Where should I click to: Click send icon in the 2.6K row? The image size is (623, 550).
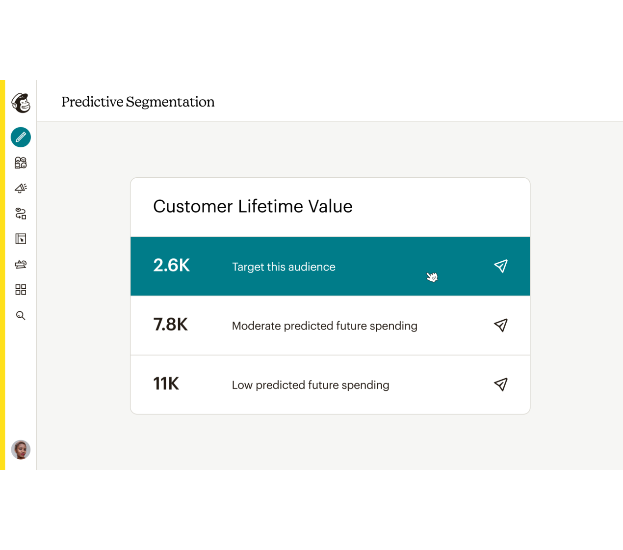tap(500, 266)
